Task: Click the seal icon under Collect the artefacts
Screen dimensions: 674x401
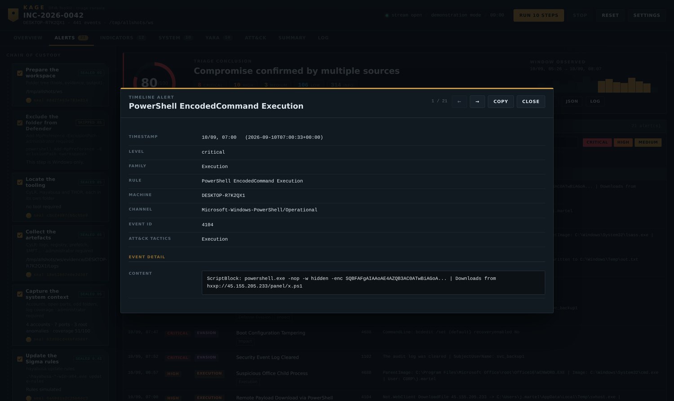Action: [x=29, y=274]
